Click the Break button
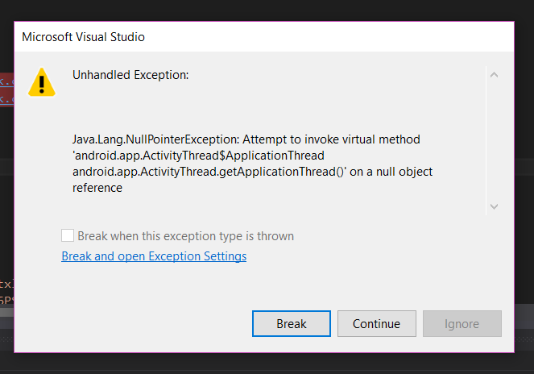Screen dimensions: 534x374 [x=292, y=323]
